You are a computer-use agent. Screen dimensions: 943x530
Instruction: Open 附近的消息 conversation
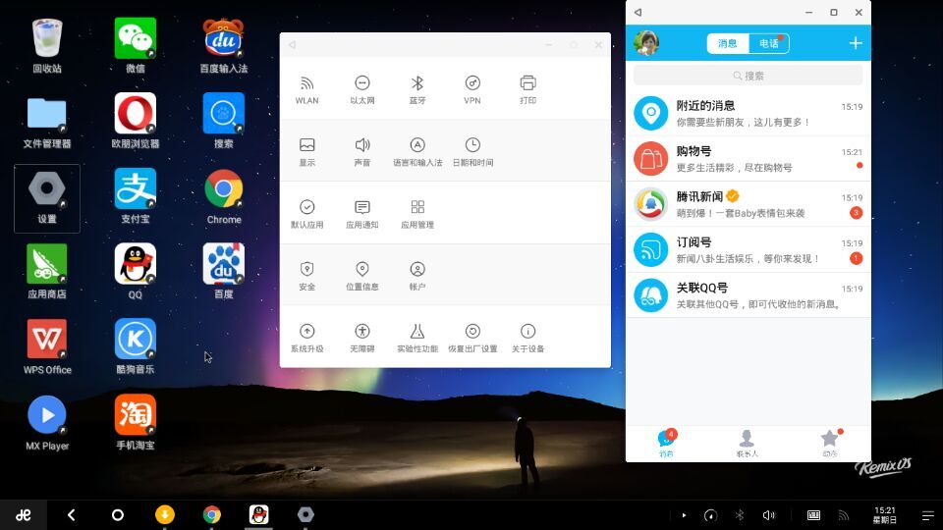pyautogui.click(x=749, y=113)
